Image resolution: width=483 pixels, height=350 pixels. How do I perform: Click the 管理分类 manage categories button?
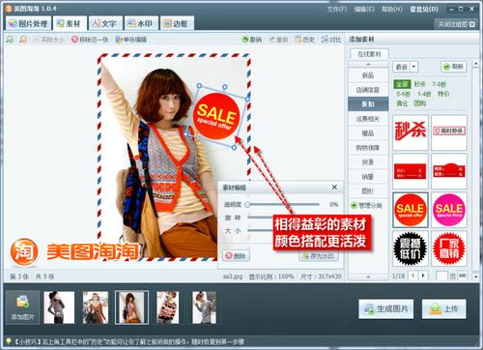point(366,205)
